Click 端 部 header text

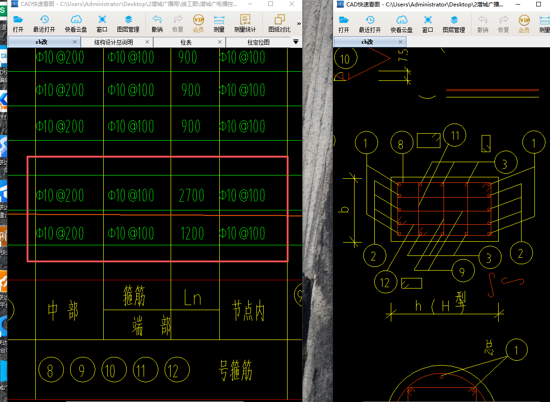(151, 325)
